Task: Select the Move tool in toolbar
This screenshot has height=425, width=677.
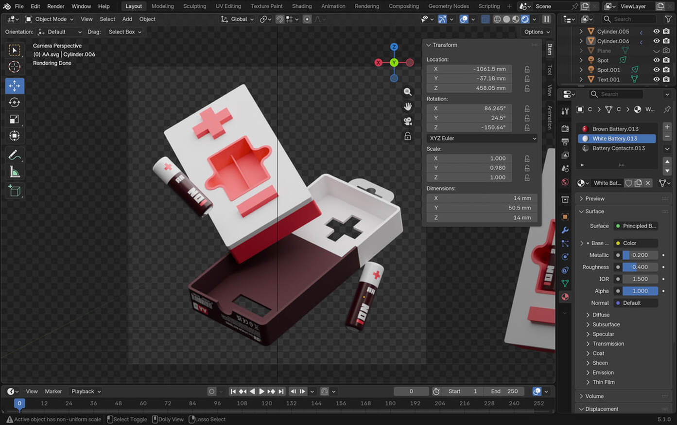Action: 15,86
